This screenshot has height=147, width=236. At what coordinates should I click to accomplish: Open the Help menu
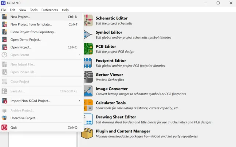pos(65,10)
